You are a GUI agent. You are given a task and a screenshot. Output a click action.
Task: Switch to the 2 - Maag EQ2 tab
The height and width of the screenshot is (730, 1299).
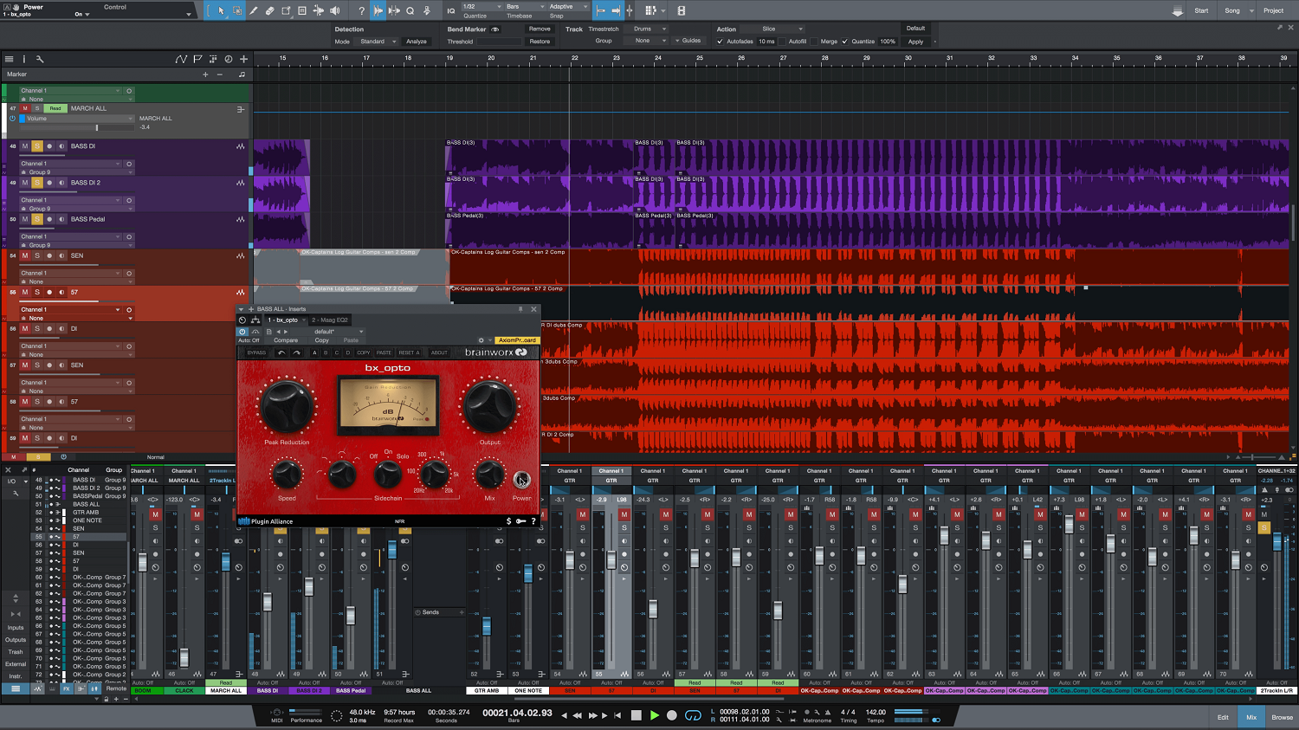(x=330, y=320)
